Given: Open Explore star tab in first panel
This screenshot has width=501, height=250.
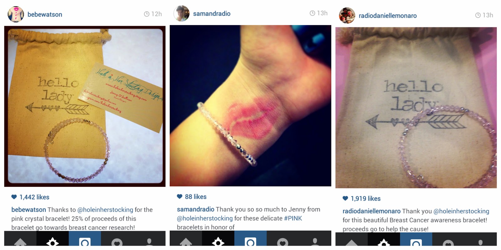Looking at the screenshot, I should pyautogui.click(x=52, y=240).
